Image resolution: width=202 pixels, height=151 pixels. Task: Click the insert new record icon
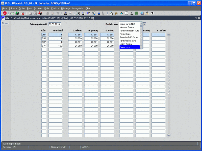12,13
